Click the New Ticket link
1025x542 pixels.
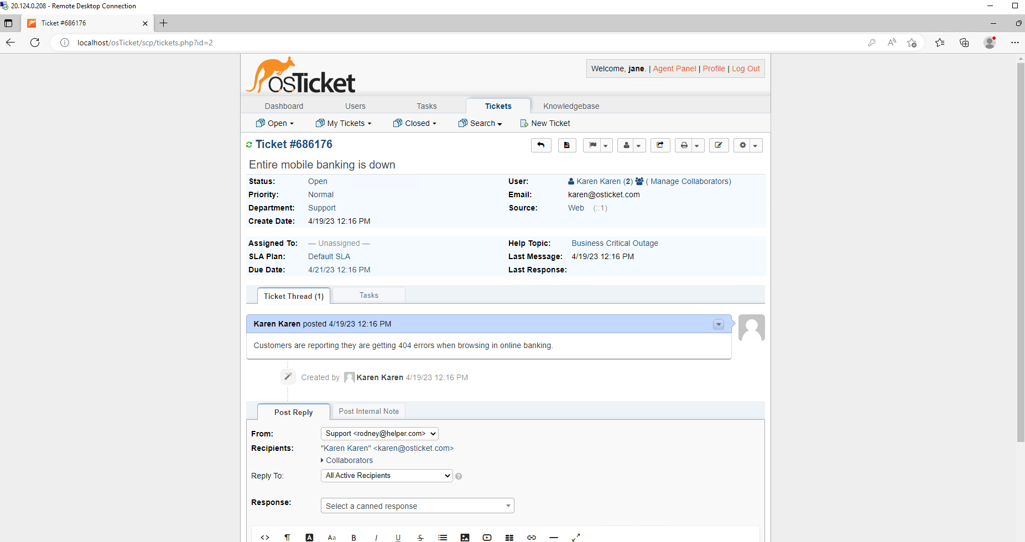tap(545, 123)
